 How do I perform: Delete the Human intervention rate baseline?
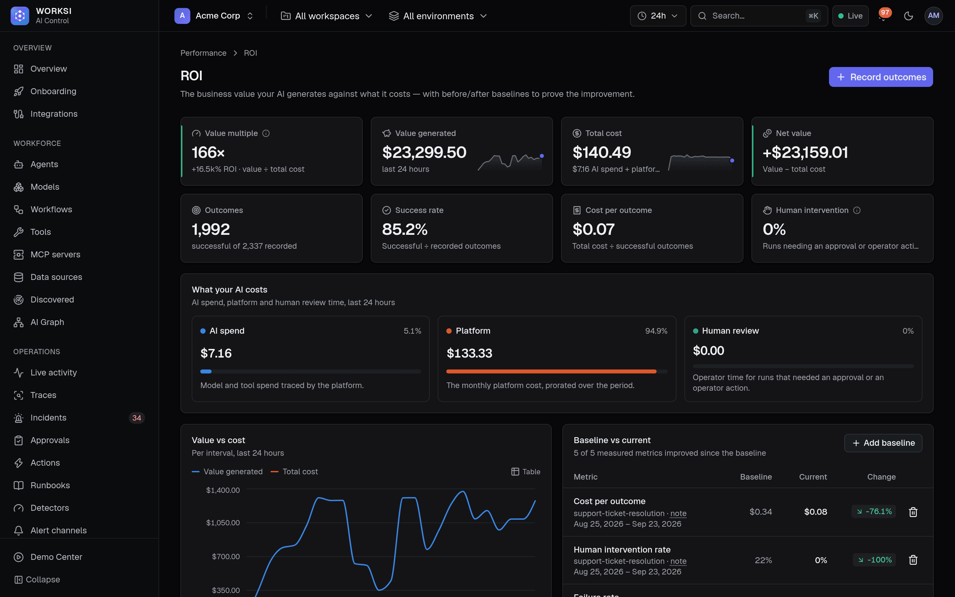click(913, 560)
